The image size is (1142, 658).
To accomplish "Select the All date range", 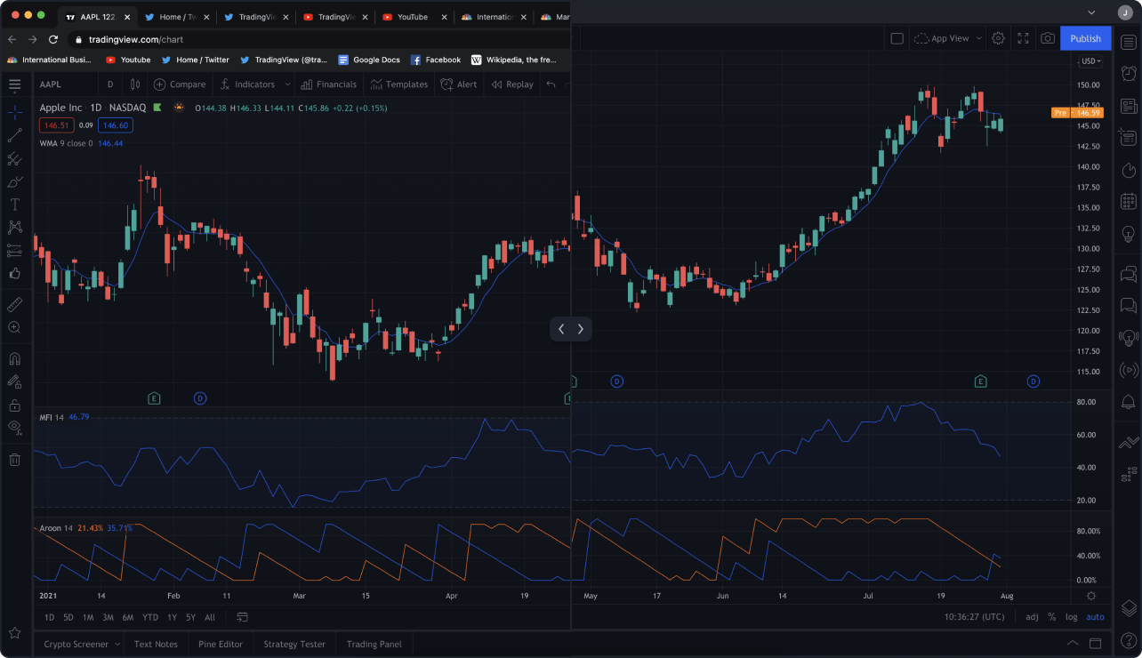I will pos(210,617).
